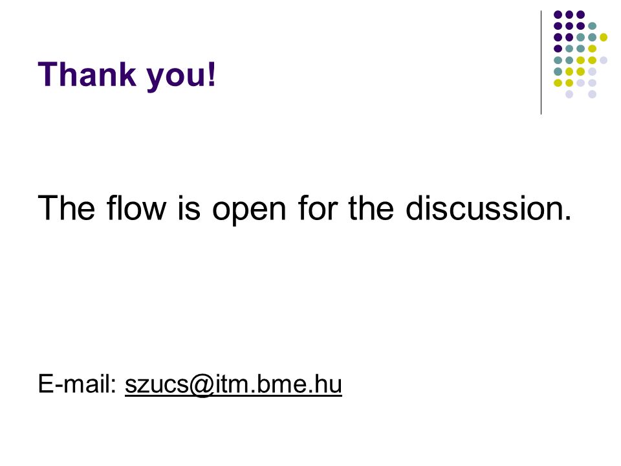The width and height of the screenshot is (621, 466).
Task: Click the word "open" in the sentence
Action: [x=249, y=210]
